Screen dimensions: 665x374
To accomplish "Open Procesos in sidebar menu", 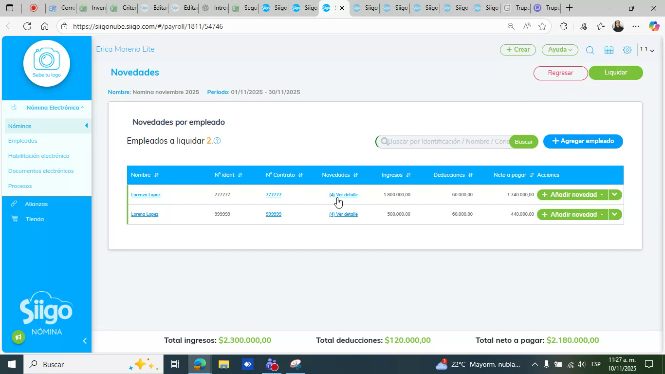I will point(20,186).
